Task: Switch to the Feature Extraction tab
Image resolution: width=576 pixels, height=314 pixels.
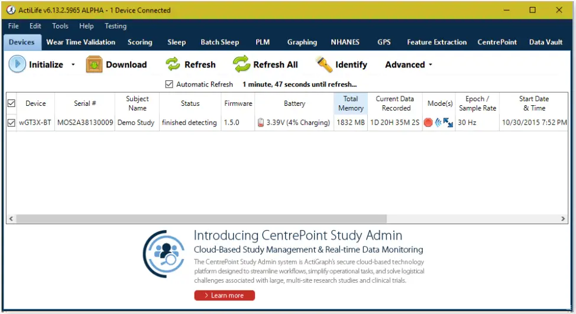Action: [437, 42]
